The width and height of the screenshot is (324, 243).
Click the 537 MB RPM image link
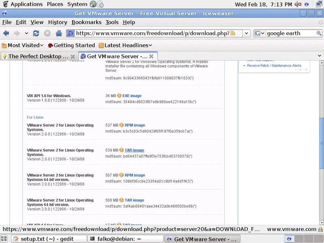point(135,125)
